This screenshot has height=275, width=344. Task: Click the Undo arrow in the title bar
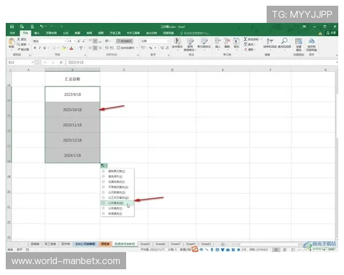(x=42, y=26)
